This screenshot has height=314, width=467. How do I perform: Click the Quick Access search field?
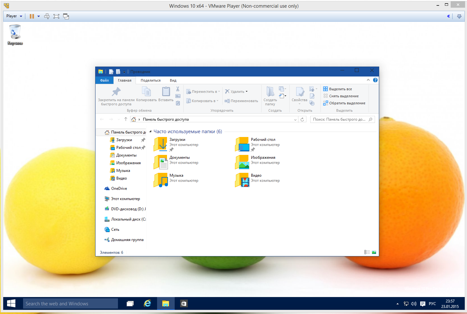coord(339,119)
